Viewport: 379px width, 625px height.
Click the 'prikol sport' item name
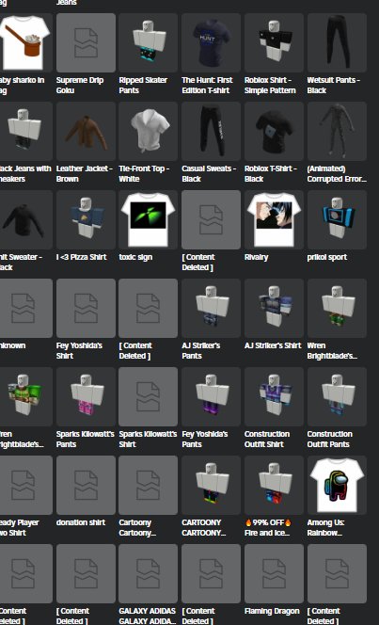click(x=327, y=257)
